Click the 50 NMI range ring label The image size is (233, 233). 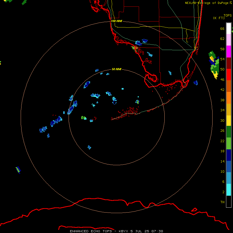coord(116,69)
